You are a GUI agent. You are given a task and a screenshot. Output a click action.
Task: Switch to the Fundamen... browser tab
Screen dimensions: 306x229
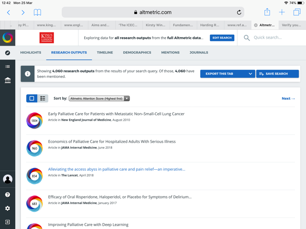[x=184, y=25]
